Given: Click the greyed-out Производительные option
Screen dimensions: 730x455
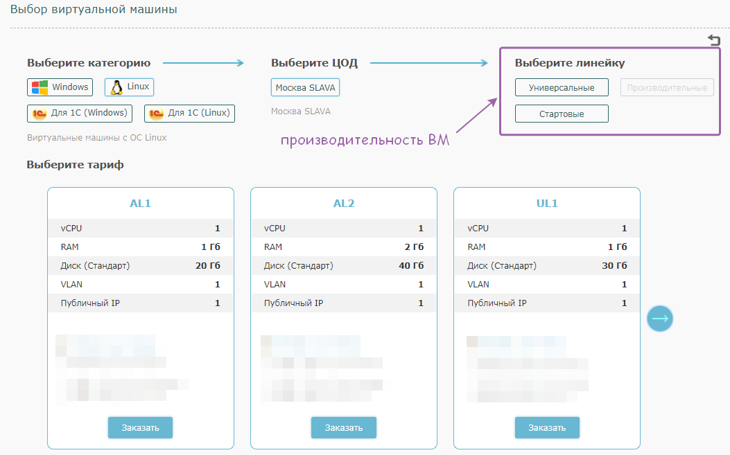Looking at the screenshot, I should pos(667,88).
